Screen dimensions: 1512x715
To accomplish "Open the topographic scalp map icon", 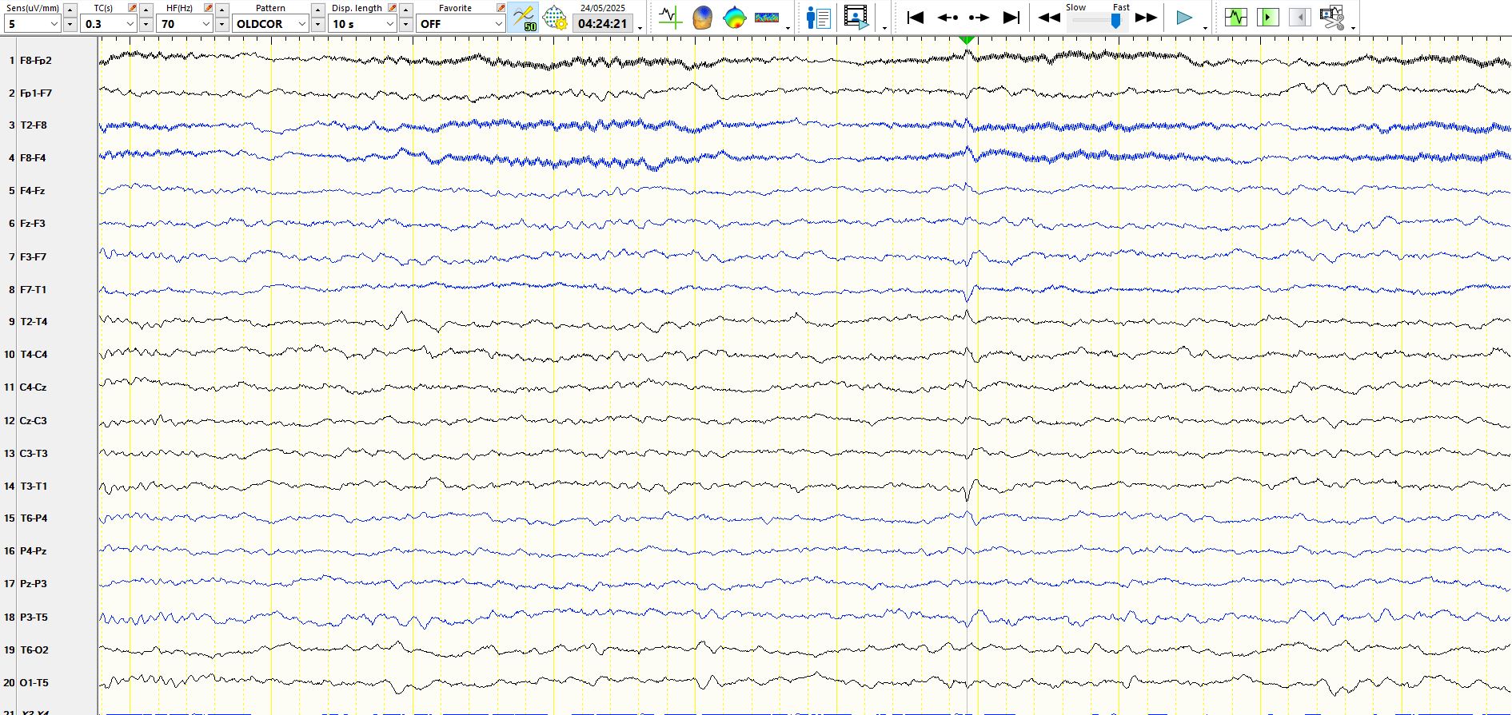I will 734,17.
